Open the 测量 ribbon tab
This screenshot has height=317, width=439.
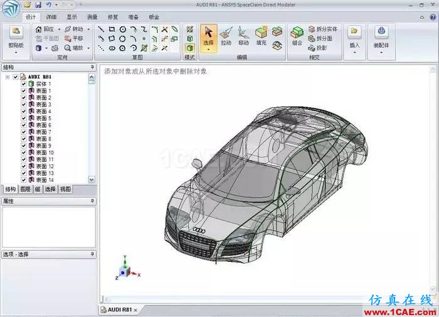(x=92, y=17)
